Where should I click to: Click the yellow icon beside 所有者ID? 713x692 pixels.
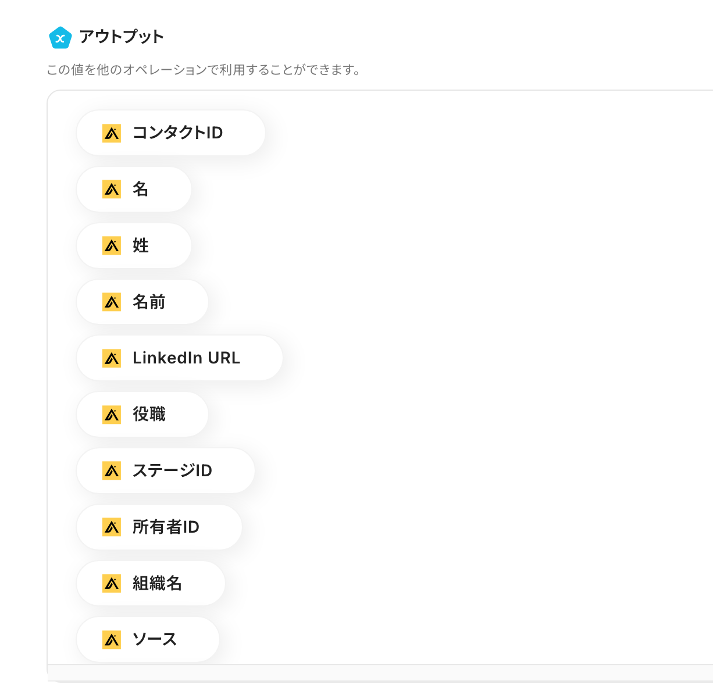[112, 527]
